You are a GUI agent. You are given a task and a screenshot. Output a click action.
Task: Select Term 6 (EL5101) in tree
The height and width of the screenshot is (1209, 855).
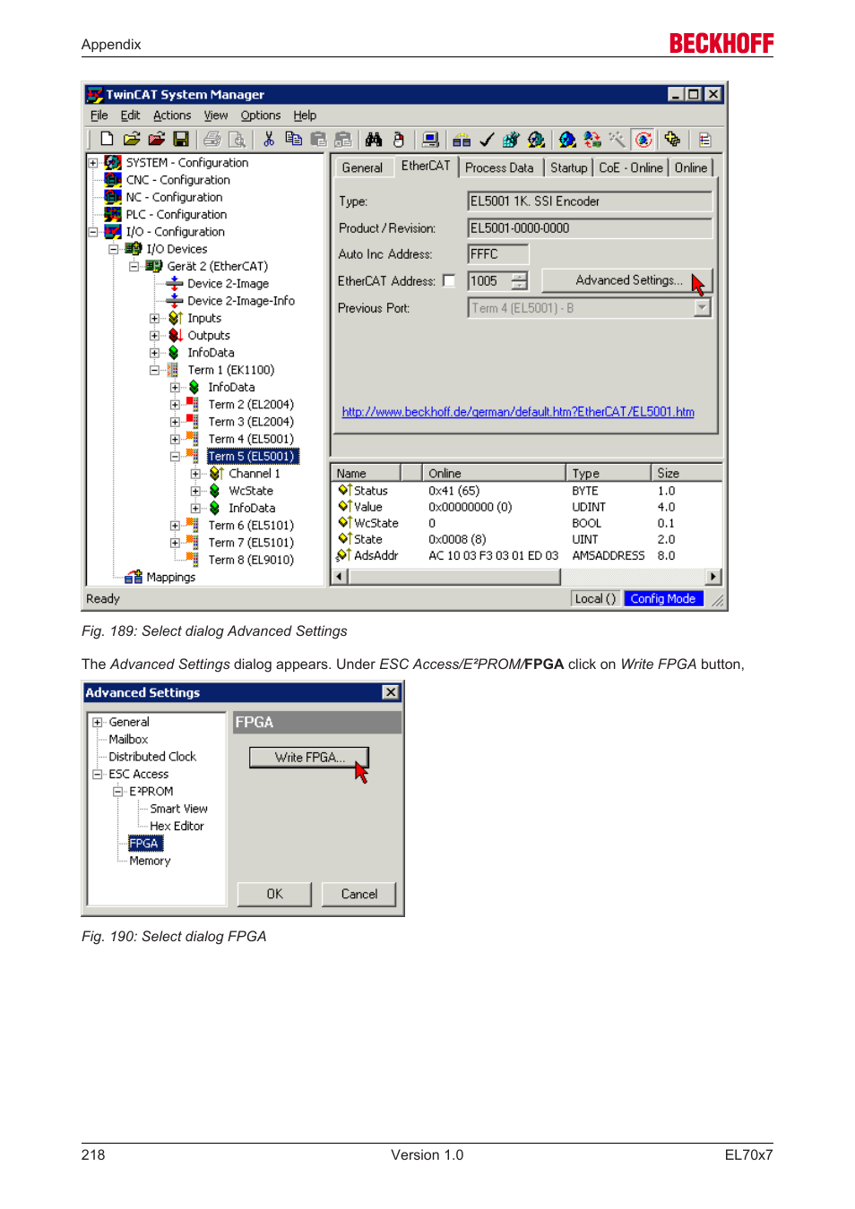point(251,526)
